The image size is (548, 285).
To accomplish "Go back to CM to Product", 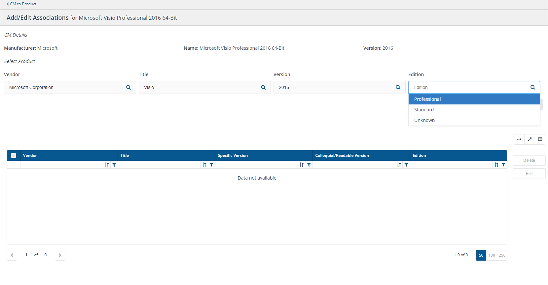I will (22, 4).
